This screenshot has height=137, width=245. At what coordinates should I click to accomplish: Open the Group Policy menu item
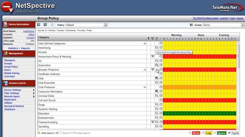11,67
